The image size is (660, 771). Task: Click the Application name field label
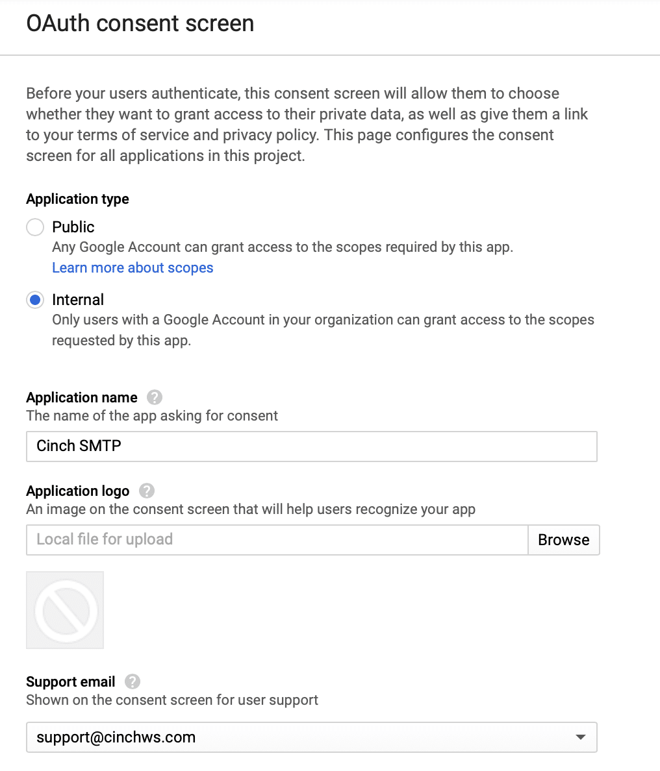pos(82,397)
